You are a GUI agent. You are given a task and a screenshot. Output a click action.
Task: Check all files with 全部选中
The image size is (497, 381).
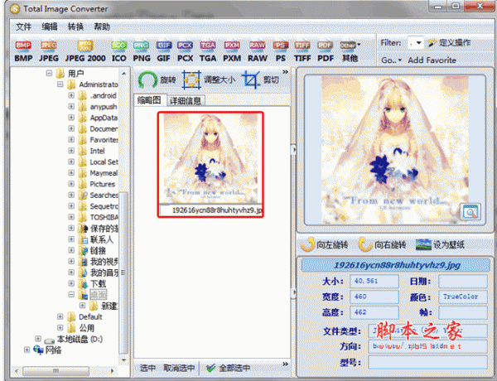pyautogui.click(x=229, y=368)
